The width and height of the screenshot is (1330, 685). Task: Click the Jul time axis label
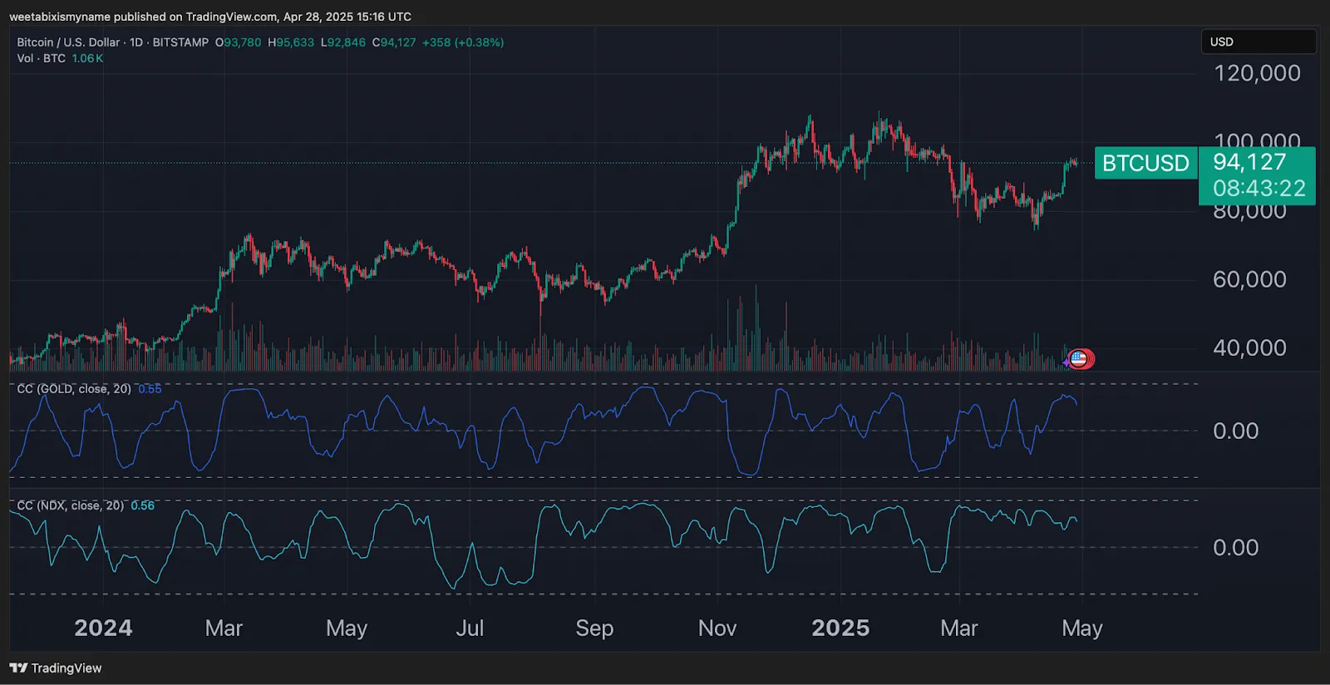coord(470,628)
